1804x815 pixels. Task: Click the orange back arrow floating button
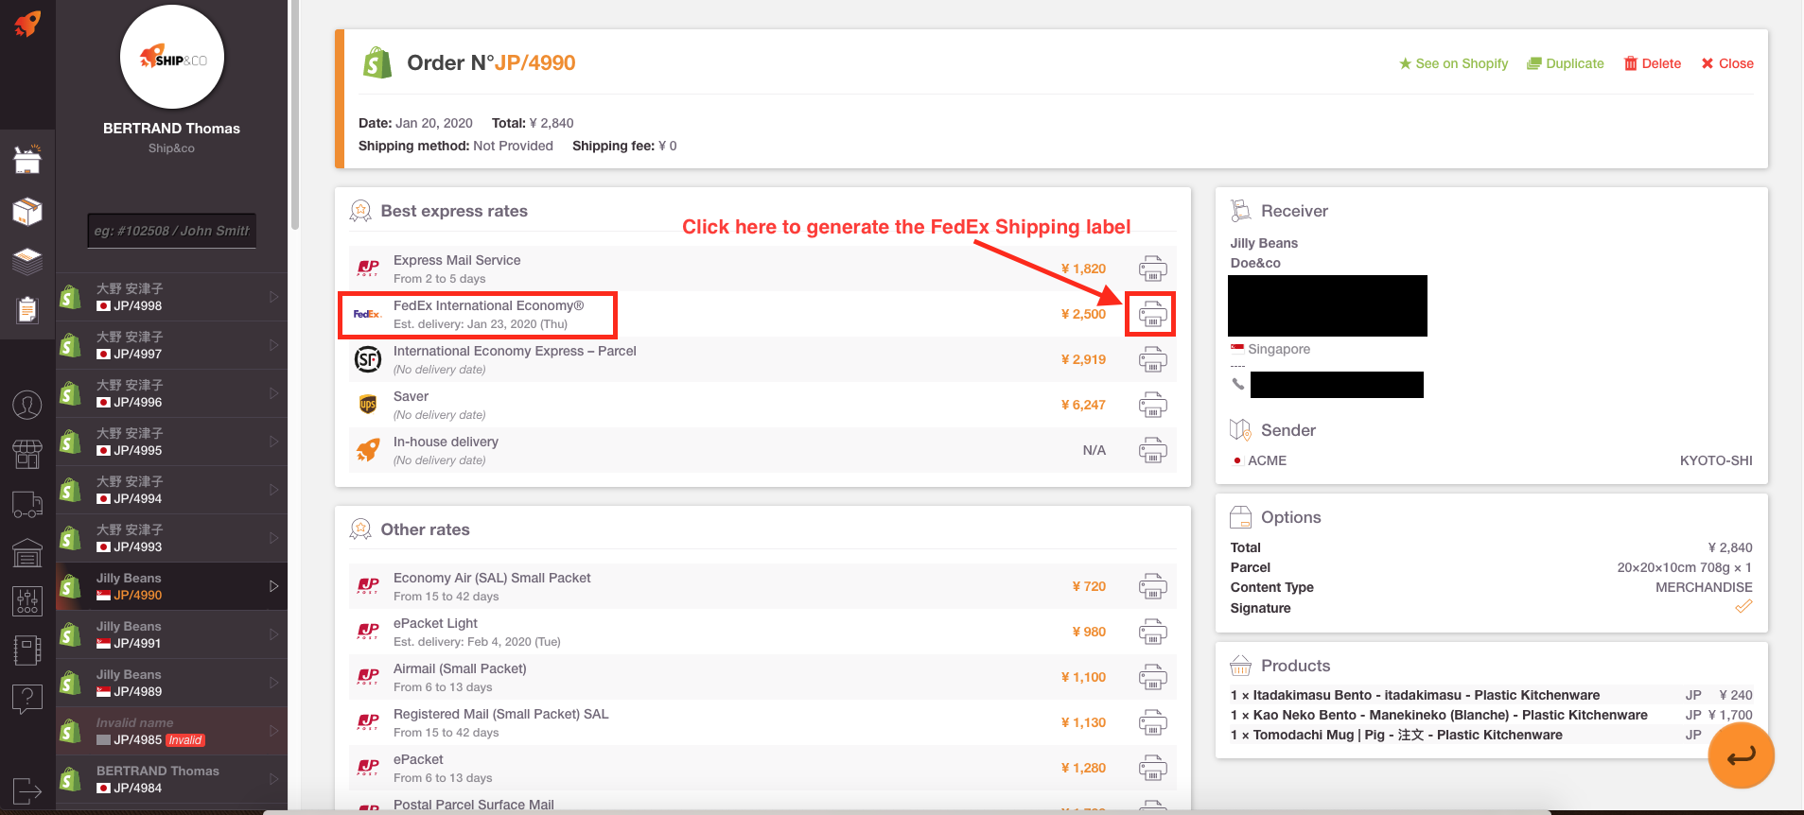coord(1741,755)
